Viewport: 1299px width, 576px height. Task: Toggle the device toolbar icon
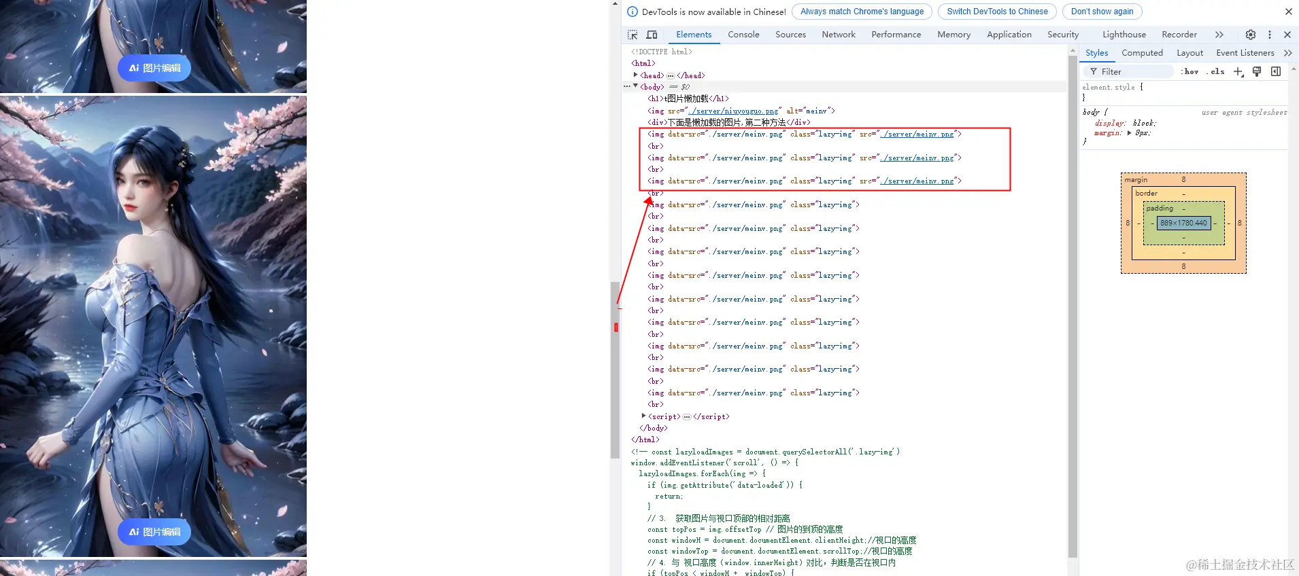[652, 35]
